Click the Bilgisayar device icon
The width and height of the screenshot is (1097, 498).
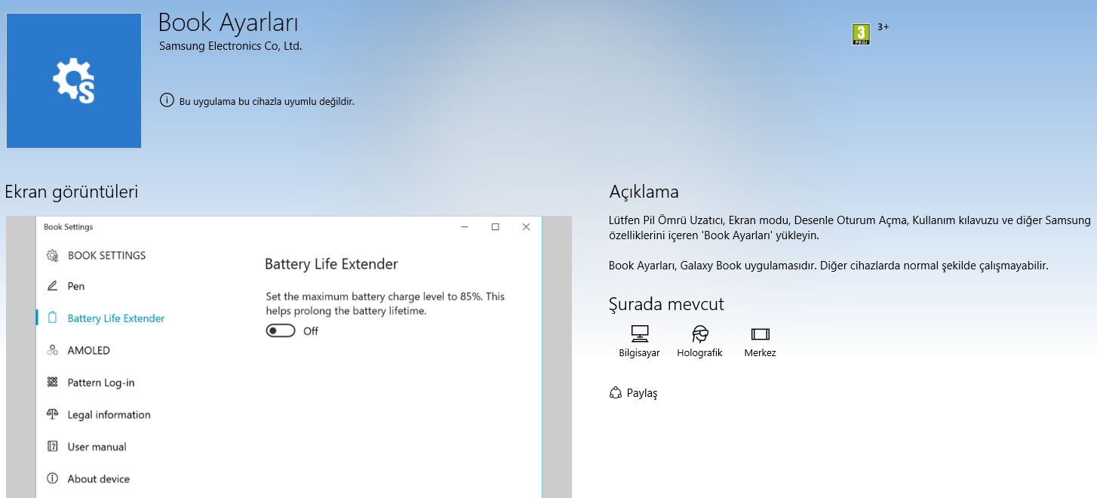(639, 334)
